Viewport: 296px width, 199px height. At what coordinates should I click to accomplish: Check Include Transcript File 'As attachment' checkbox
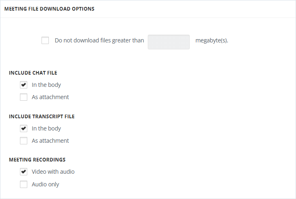(24, 141)
